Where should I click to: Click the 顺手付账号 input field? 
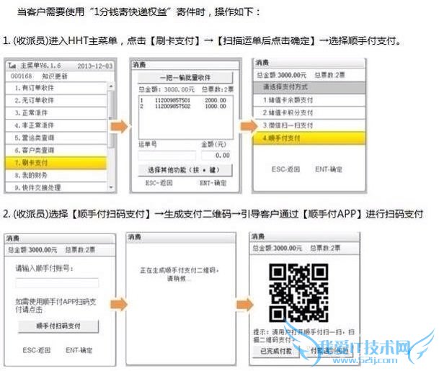click(57, 283)
